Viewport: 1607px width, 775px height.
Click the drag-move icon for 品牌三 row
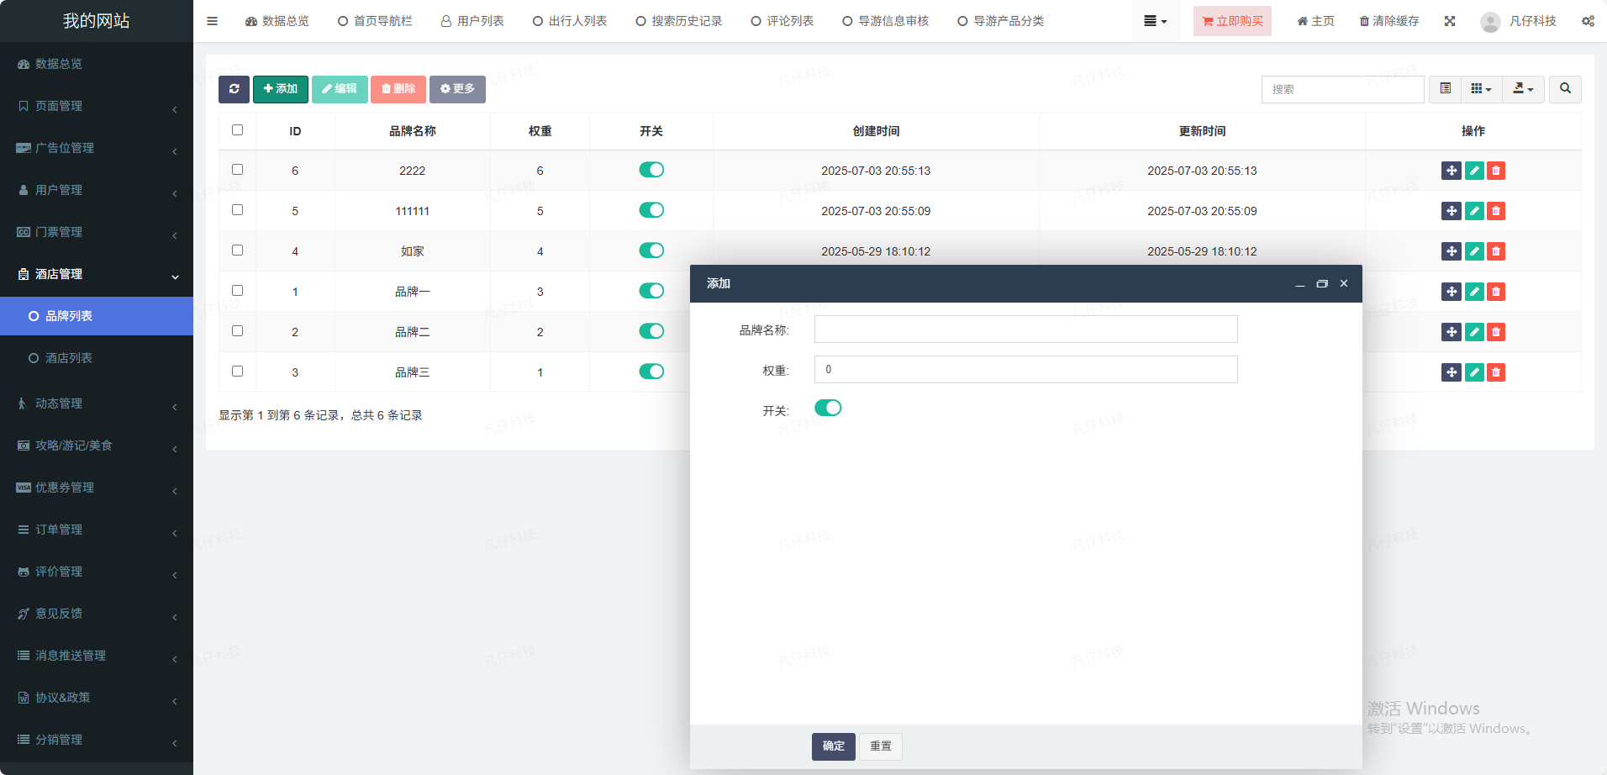coord(1452,372)
